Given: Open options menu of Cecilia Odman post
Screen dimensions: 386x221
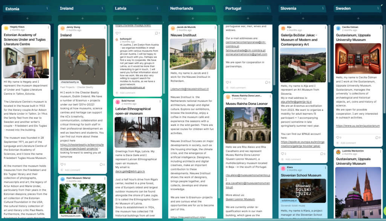Looking at the screenshot, I should tap(380, 28).
